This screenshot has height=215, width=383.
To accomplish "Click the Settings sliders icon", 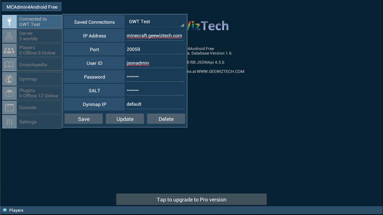I will (9, 122).
